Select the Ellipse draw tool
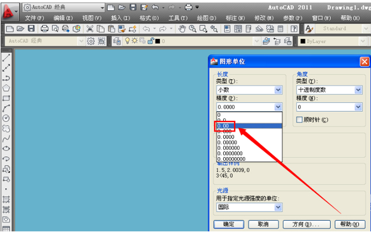 [6, 149]
